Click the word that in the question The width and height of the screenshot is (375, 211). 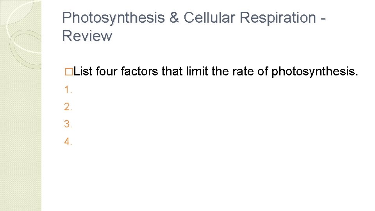(x=171, y=72)
